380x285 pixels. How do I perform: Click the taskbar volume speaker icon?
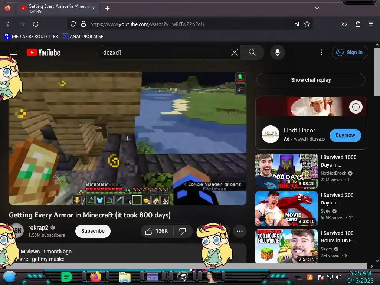click(x=338, y=277)
